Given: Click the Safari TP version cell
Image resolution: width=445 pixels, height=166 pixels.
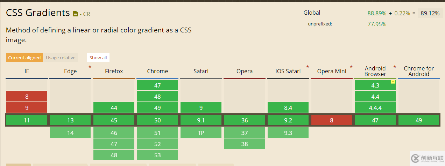Looking at the screenshot, I should (x=201, y=133).
